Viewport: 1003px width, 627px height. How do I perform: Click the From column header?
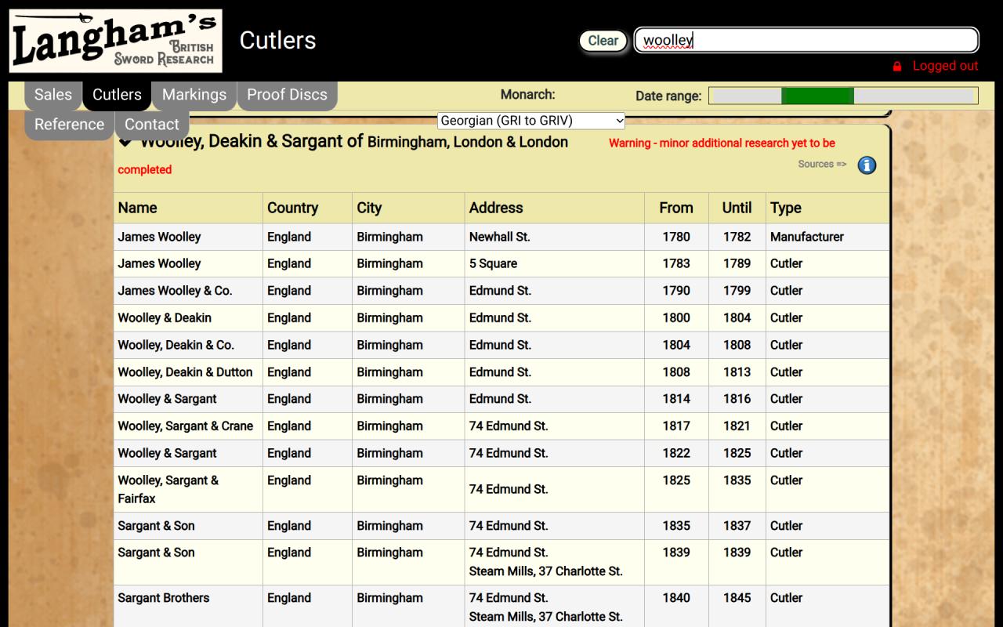click(x=676, y=208)
